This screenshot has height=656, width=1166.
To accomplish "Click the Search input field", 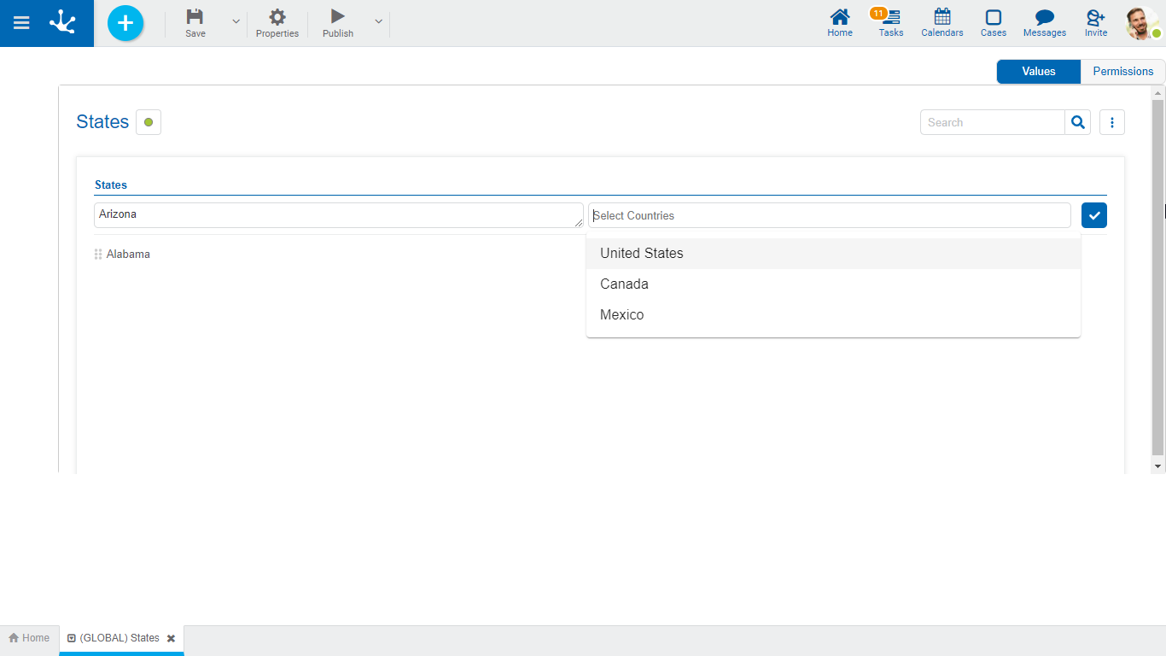I will pos(992,122).
